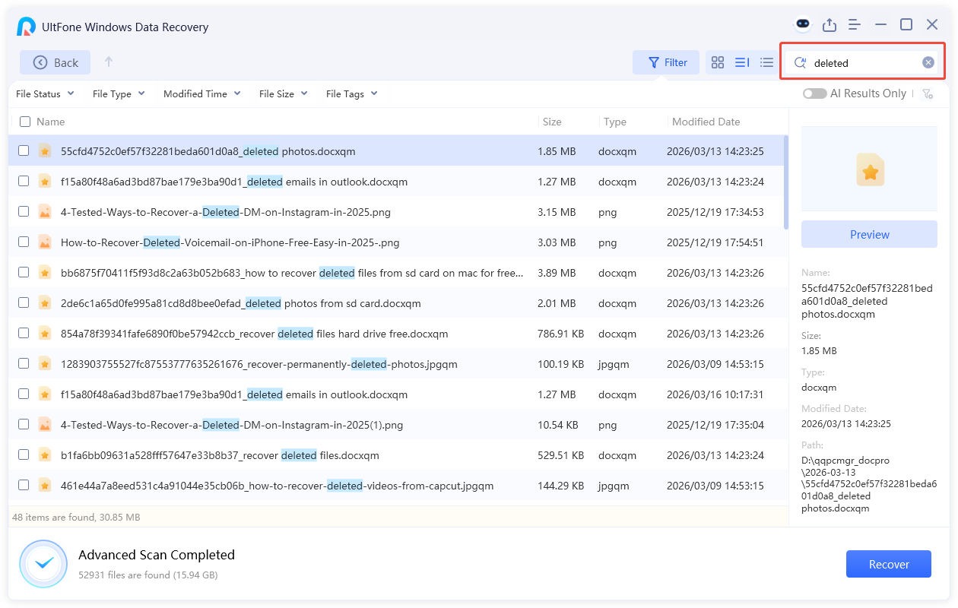Switch to grid view layout

click(717, 62)
